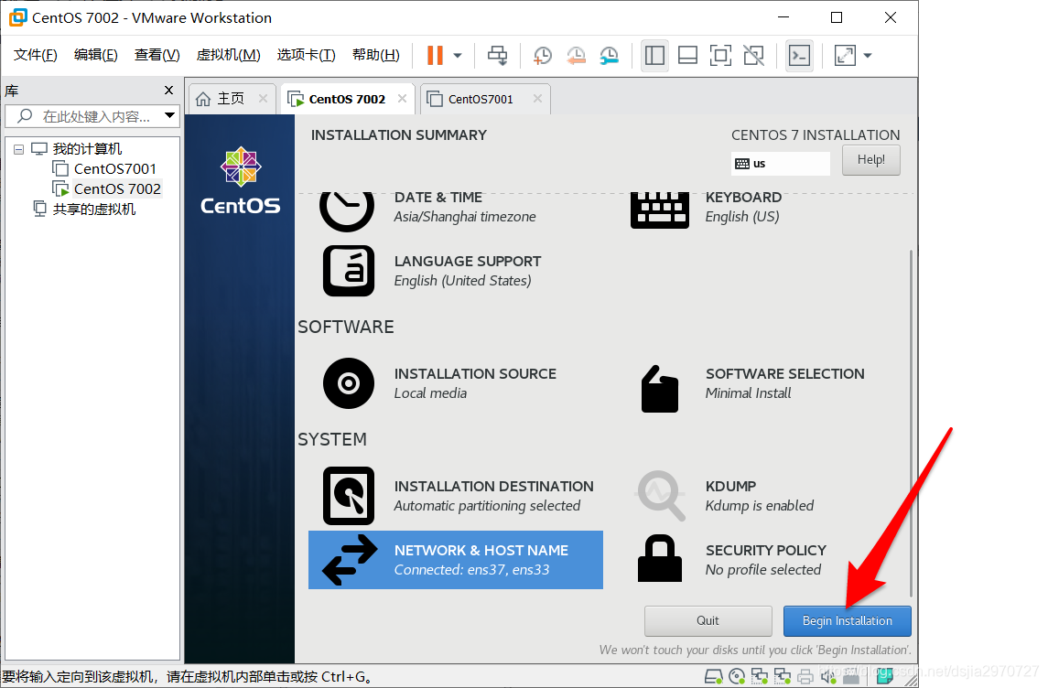1048x688 pixels.
Task: Select CentOS 7002 in the library tree
Action: tap(117, 189)
